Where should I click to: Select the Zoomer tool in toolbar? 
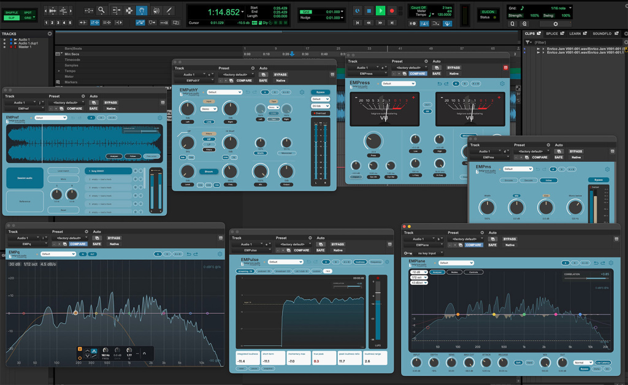pyautogui.click(x=102, y=10)
